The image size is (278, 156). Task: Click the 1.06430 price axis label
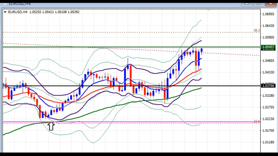(268, 26)
